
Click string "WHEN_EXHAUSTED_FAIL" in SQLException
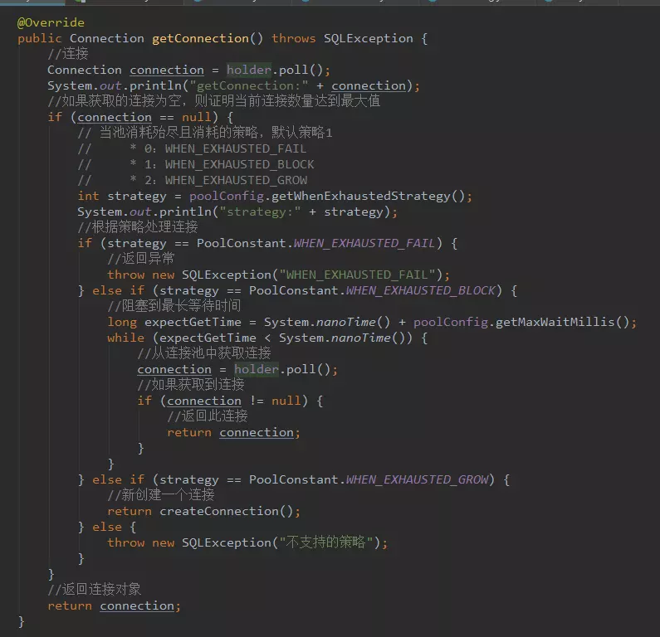click(357, 275)
